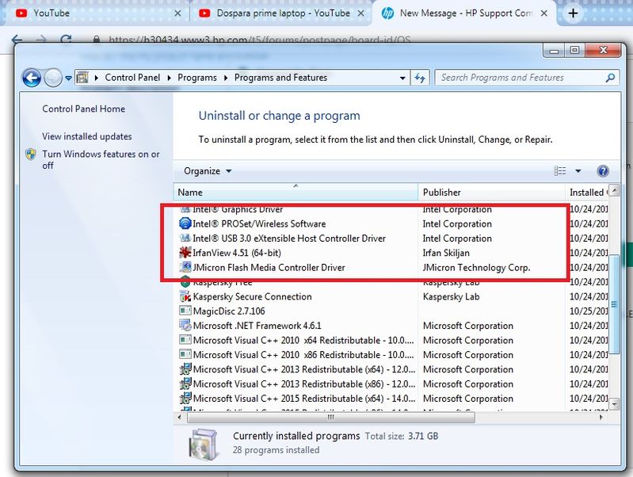The height and width of the screenshot is (477, 633).
Task: Switch to the YouTube browser tab
Action: 96,13
